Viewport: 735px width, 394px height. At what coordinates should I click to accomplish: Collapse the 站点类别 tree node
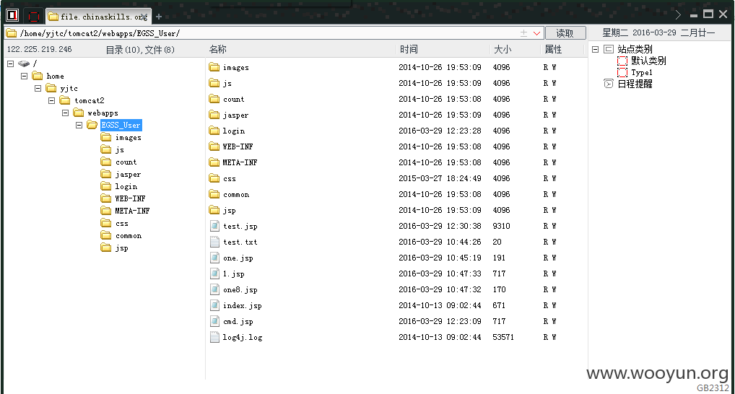click(596, 49)
